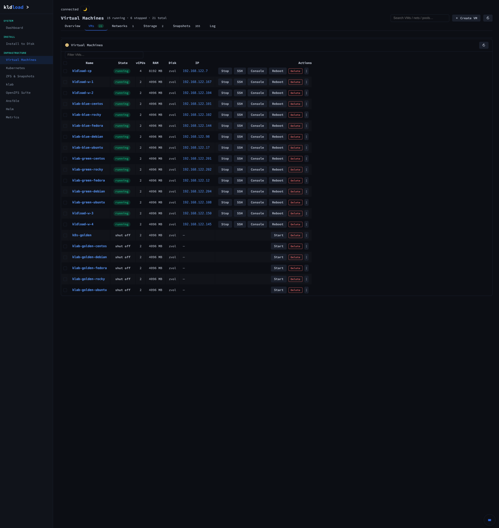
Task: Toggle the dark mode moon icon
Action: click(x=85, y=9)
